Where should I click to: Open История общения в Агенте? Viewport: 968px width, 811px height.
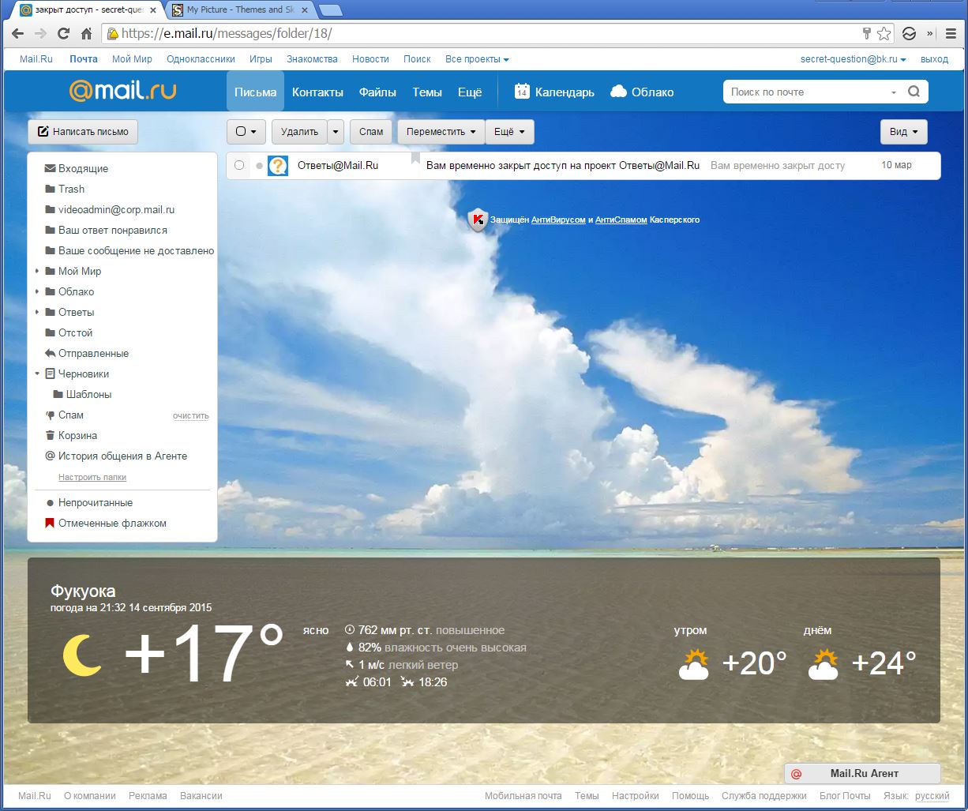[122, 456]
